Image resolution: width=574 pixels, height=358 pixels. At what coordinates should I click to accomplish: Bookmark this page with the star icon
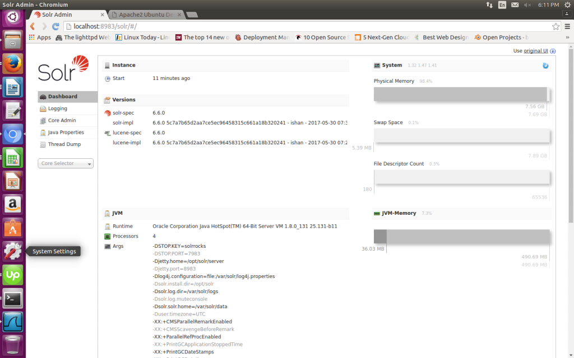click(x=556, y=26)
